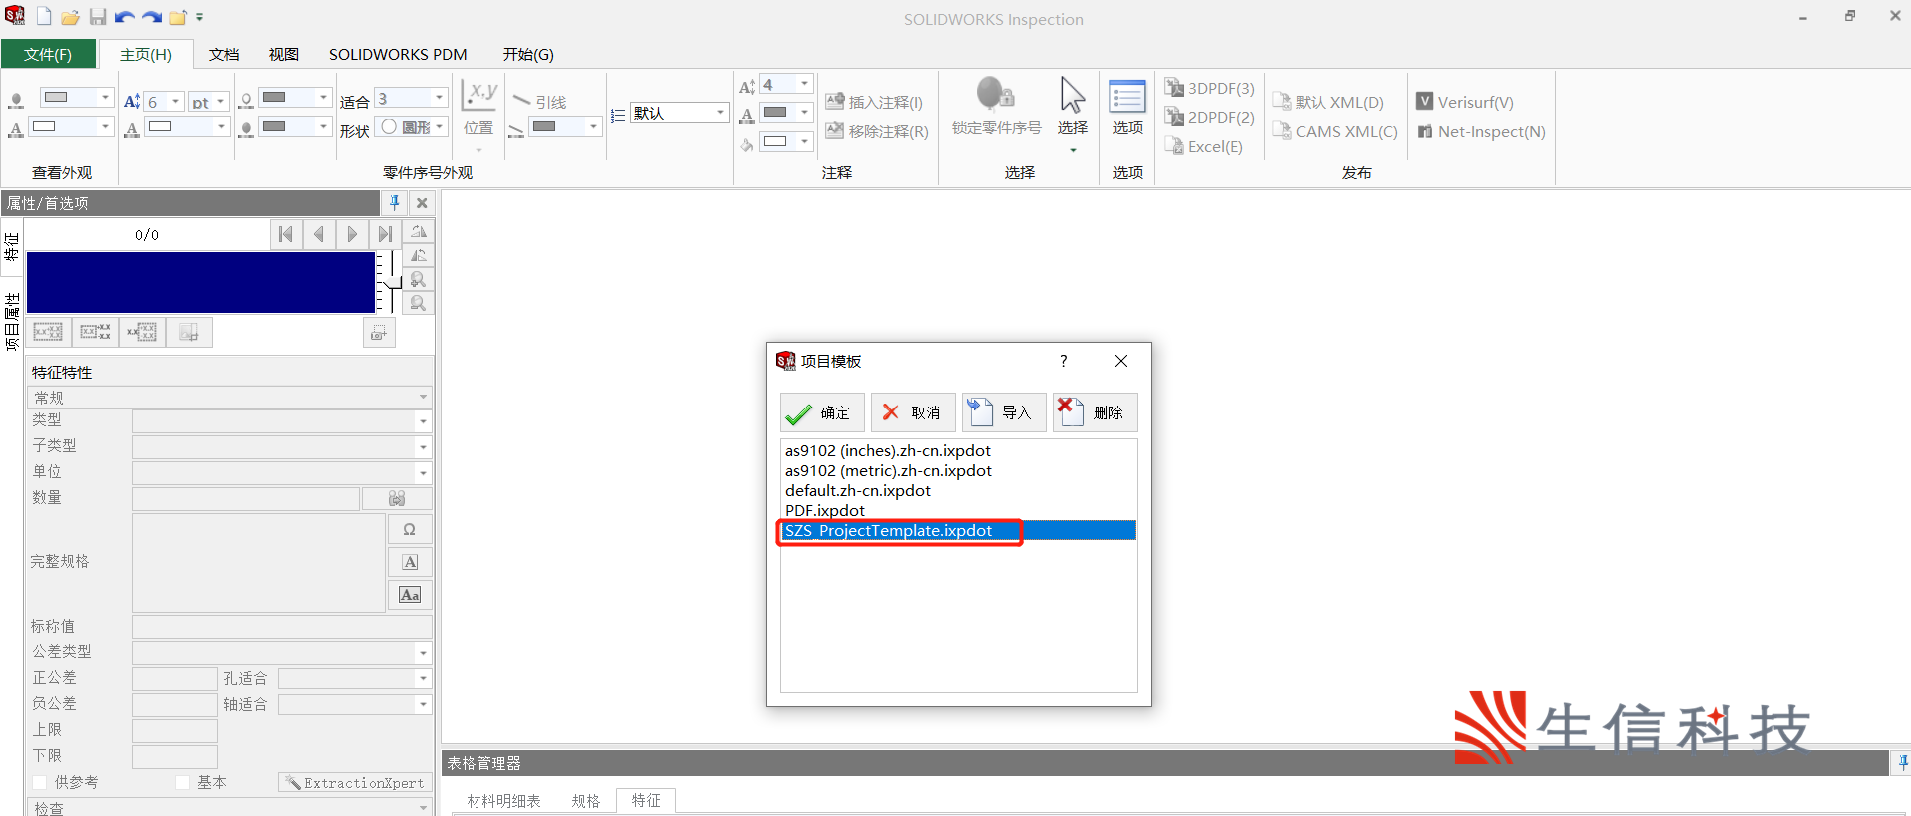Click Net-Inspect(N) publish button
The height and width of the screenshot is (816, 1911).
point(1481,131)
